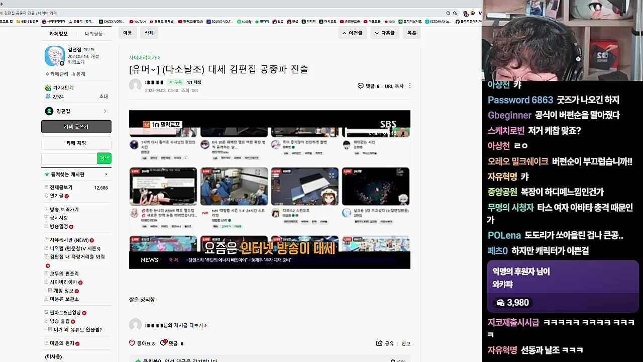This screenshot has width=643, height=362.
Task: Open the CHZZK VOTE bookmark
Action: click(112, 22)
